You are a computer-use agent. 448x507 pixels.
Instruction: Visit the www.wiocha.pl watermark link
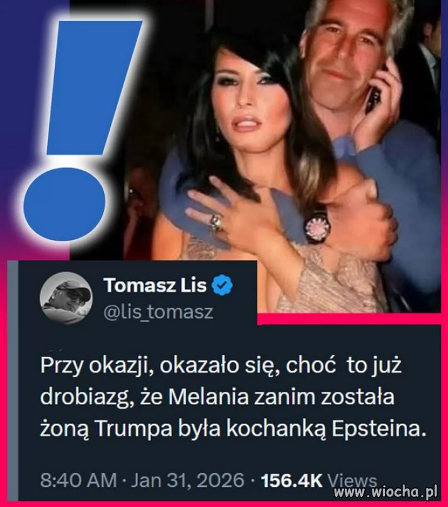[386, 492]
